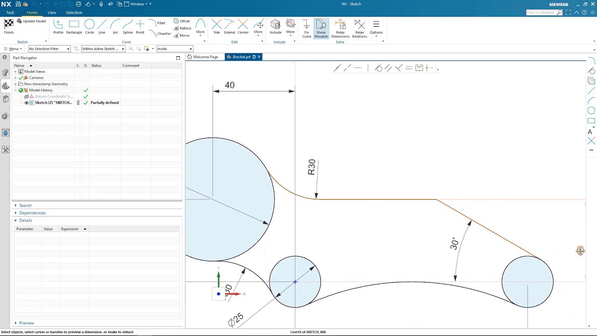597x336 pixels.
Task: Click Relax Relations tool
Action: [360, 28]
